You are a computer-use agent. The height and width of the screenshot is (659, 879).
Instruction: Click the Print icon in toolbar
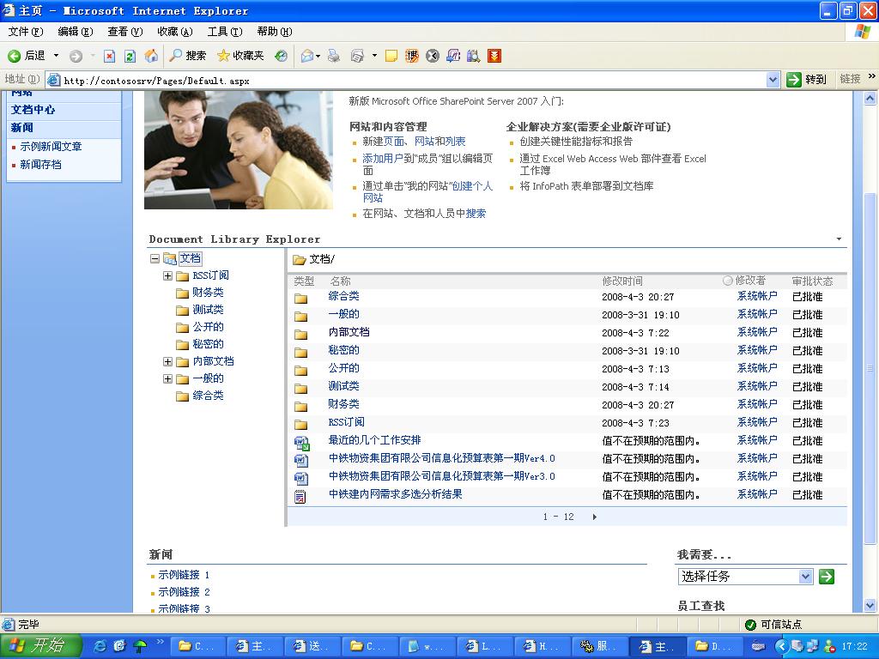[334, 56]
